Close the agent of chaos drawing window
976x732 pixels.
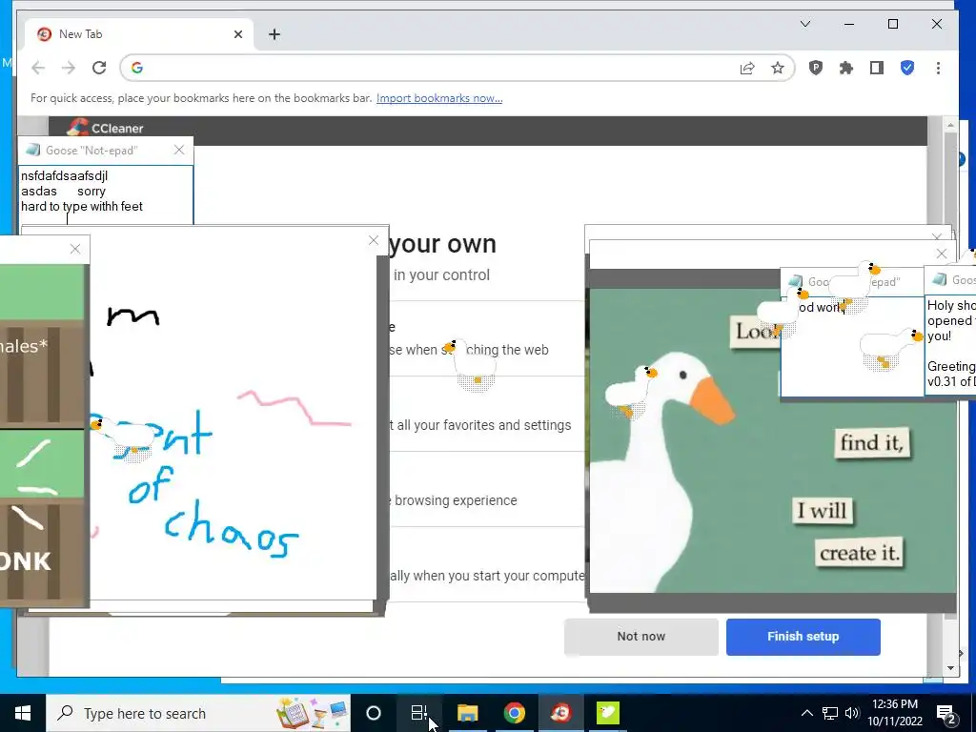pos(374,240)
